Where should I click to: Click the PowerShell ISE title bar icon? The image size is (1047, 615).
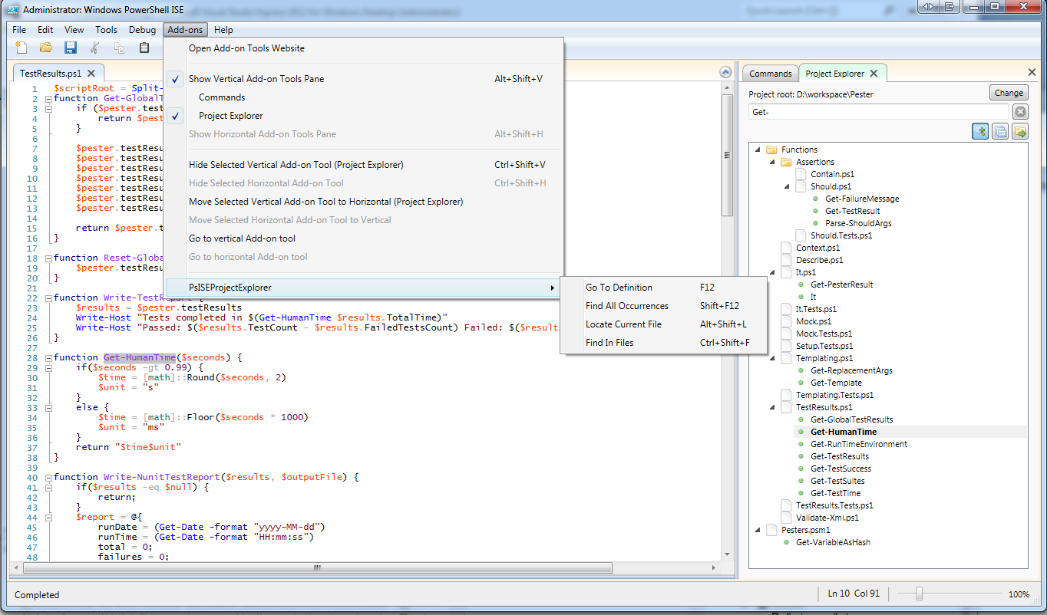(x=14, y=10)
